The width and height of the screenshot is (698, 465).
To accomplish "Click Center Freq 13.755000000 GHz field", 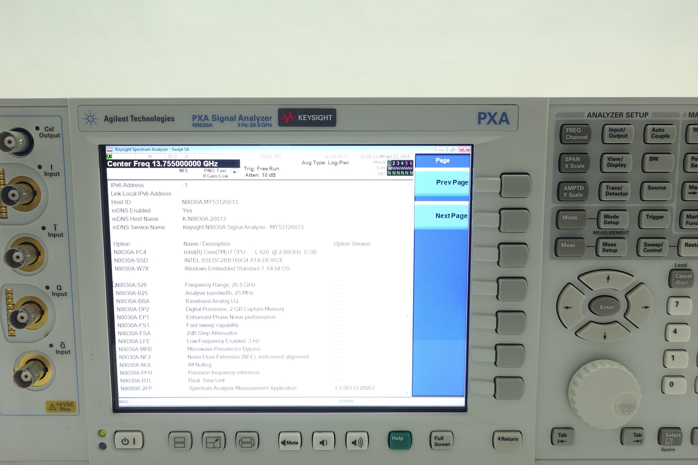I will pyautogui.click(x=173, y=164).
